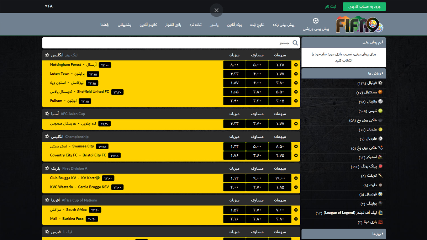Click the Swansea City match kickoff time badge
Screen dimensions: 427x240
[102, 147]
